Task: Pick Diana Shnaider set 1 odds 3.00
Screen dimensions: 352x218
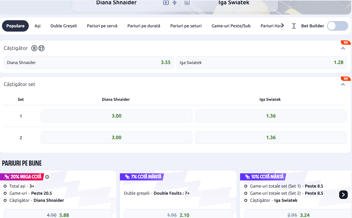Action: (x=116, y=116)
